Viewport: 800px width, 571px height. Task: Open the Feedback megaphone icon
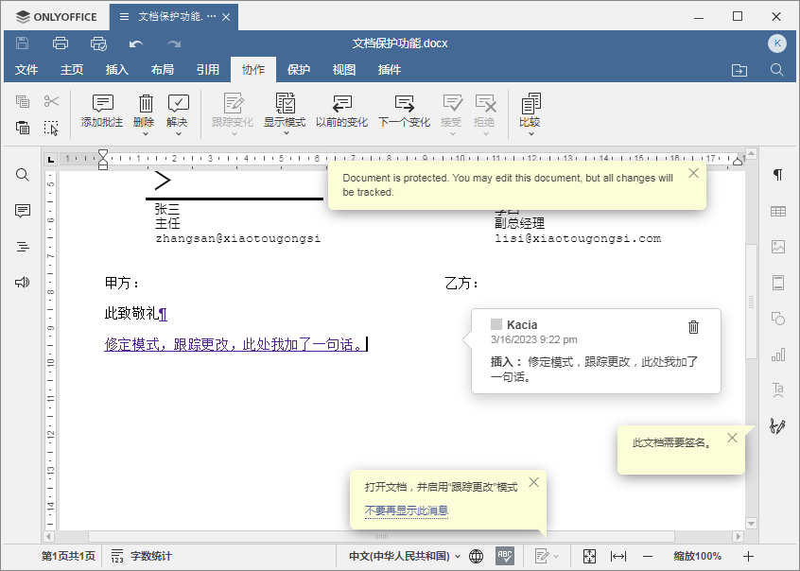click(23, 282)
